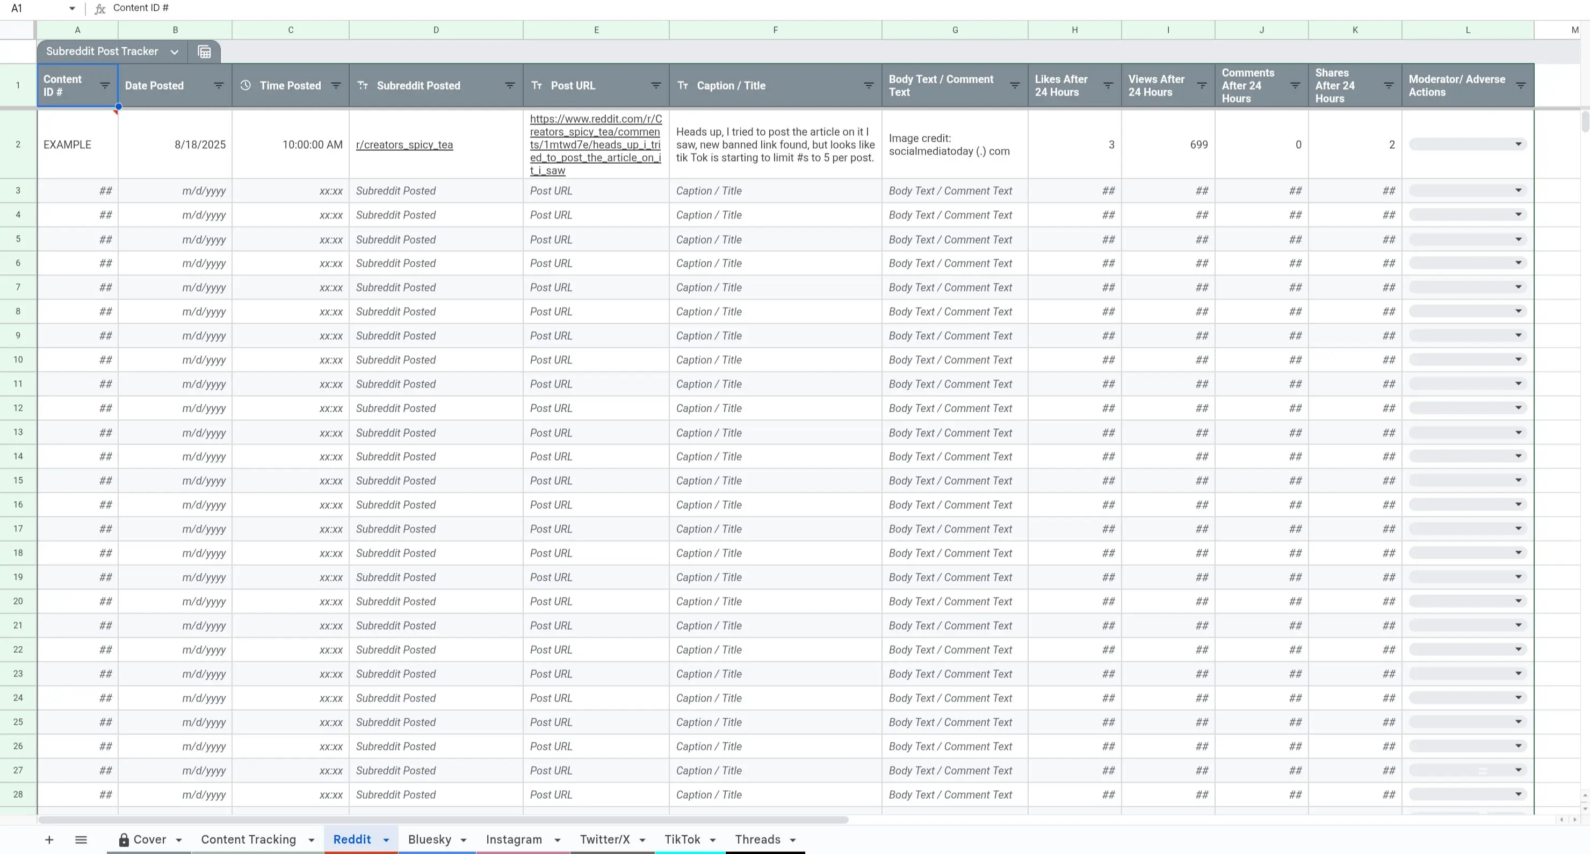Click the horizontal scrollbar at the bottom

pyautogui.click(x=442, y=820)
